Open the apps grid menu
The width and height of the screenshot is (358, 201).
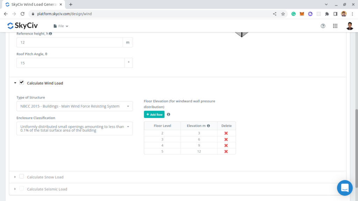[x=335, y=26]
